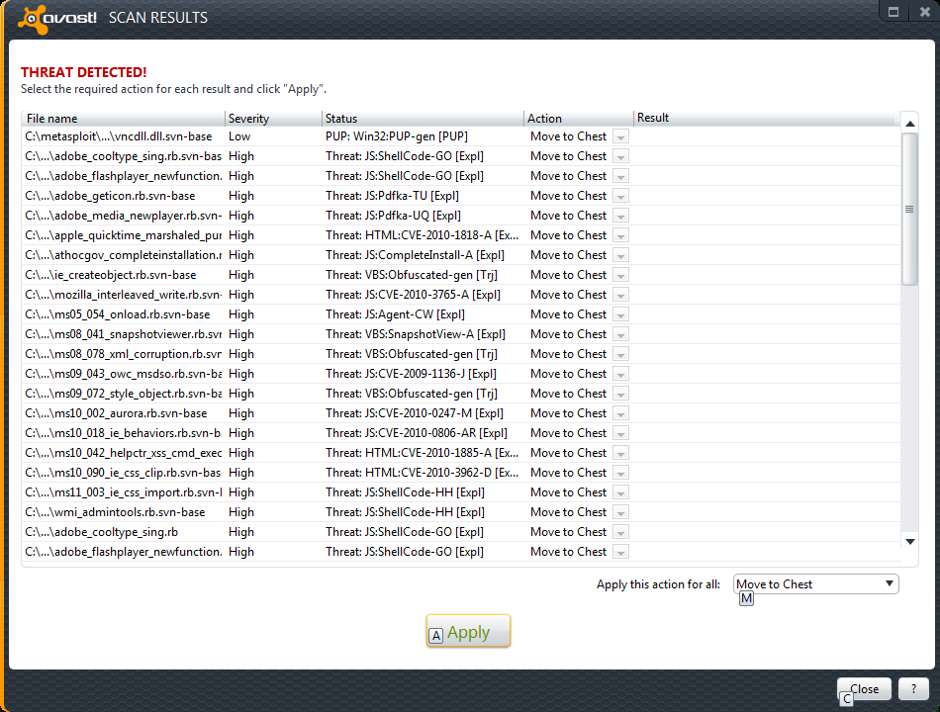Open action dropdown for wmi_admintools row

[621, 513]
